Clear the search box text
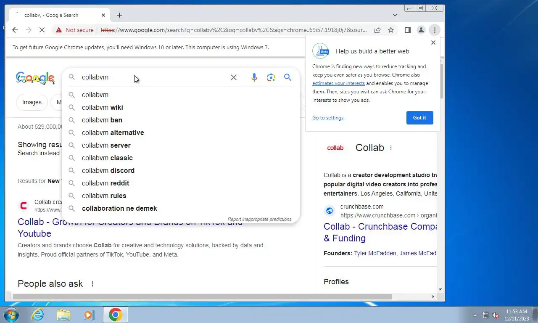 pos(234,77)
